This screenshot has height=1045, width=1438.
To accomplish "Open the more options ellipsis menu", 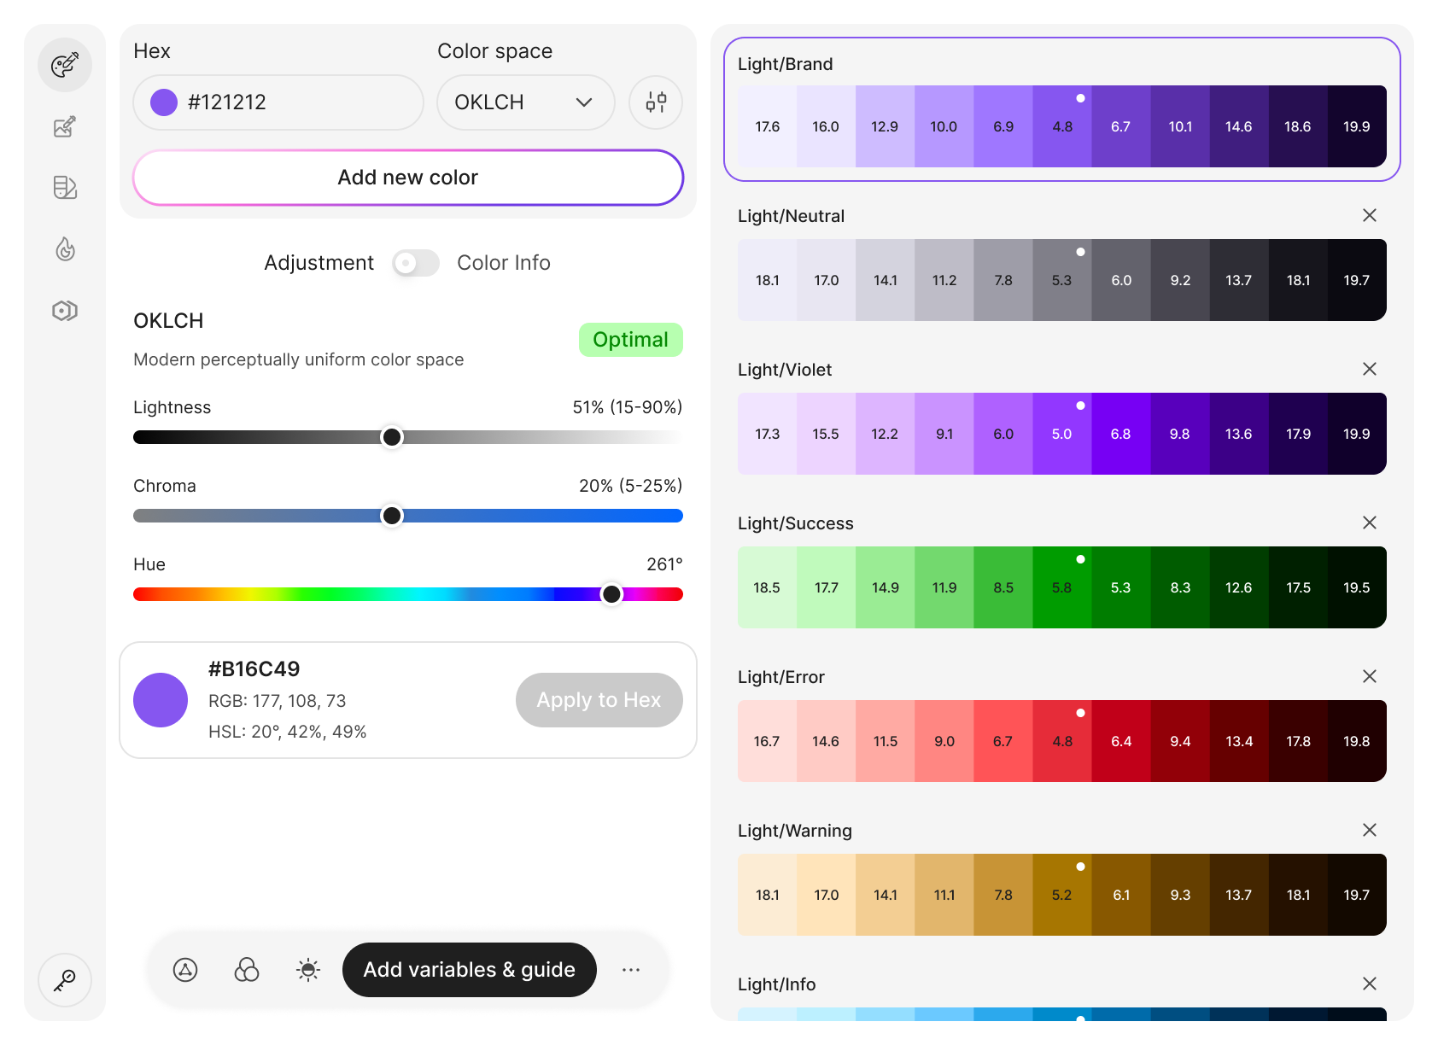I will [x=631, y=970].
